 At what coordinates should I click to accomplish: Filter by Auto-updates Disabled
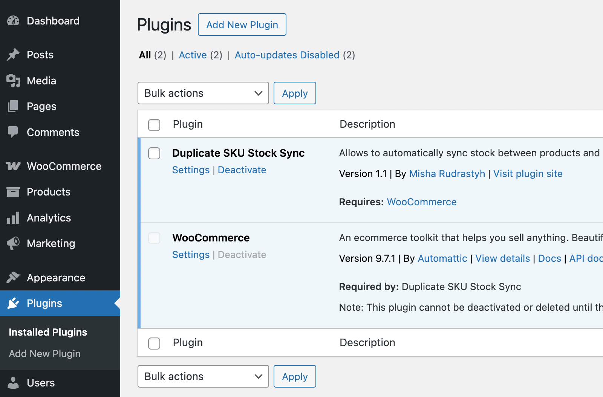287,55
